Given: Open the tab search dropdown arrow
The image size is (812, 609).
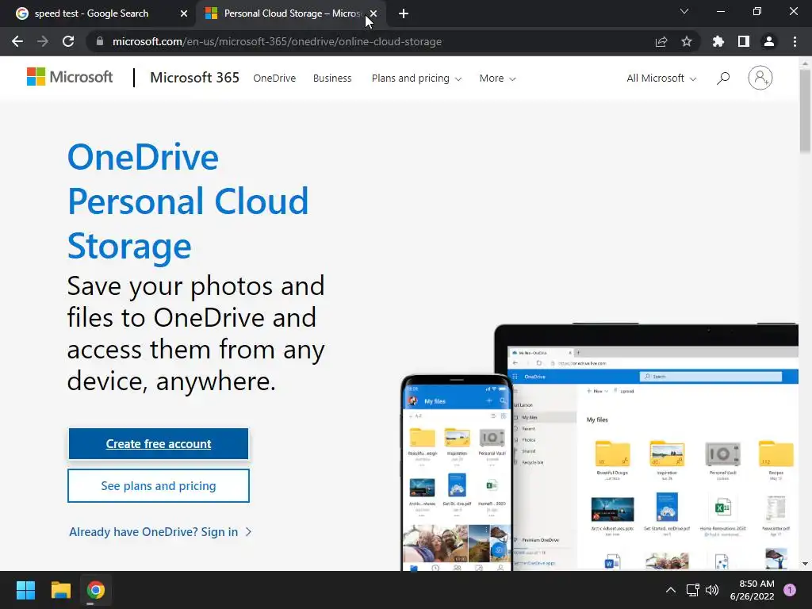Looking at the screenshot, I should [684, 11].
